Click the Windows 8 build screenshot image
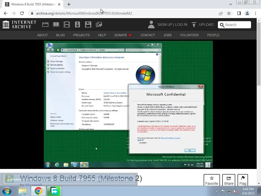Viewport: 261px width, 196px height. pos(128,104)
